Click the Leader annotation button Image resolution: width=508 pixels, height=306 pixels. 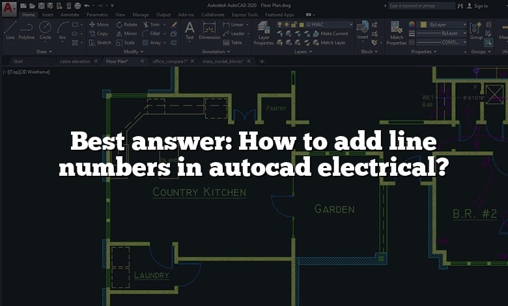tap(234, 33)
